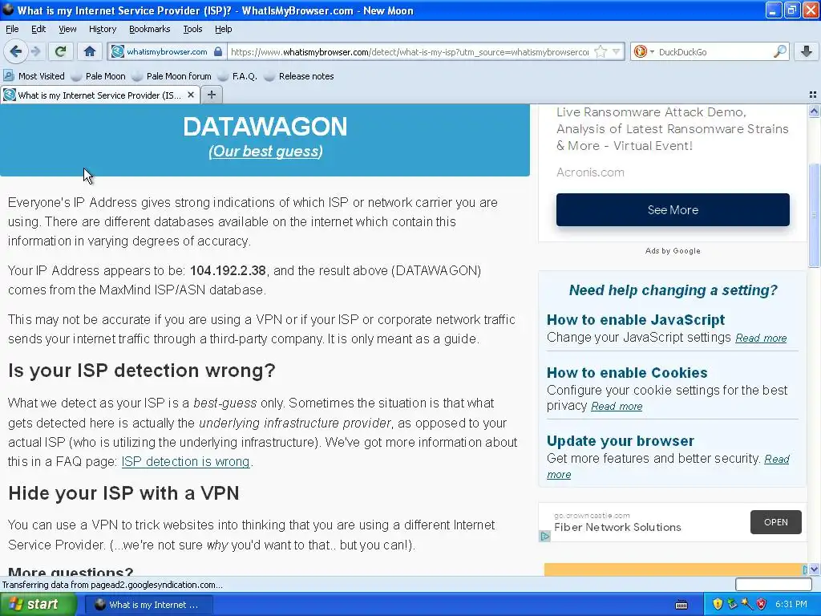Click the whatismybrowser.com site identity label
Image resolution: width=821 pixels, height=616 pixels.
(167, 51)
